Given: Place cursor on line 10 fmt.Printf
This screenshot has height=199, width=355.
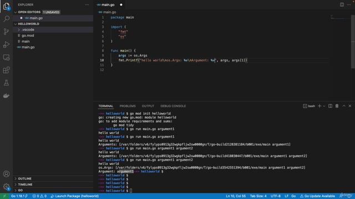Looking at the screenshot, I should pos(128,60).
